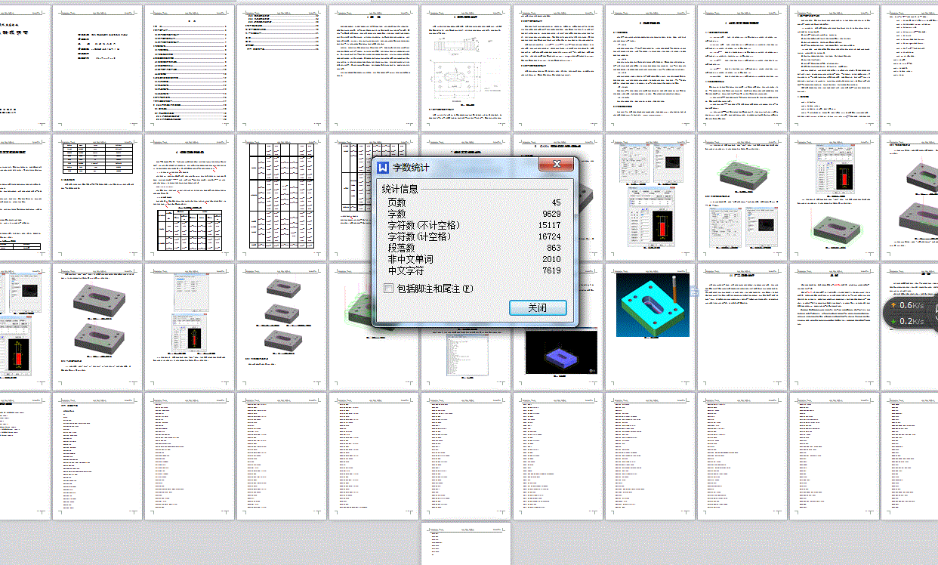This screenshot has height=565, width=938.
Task: Select the page with the cyan 3D part render
Action: [649, 327]
